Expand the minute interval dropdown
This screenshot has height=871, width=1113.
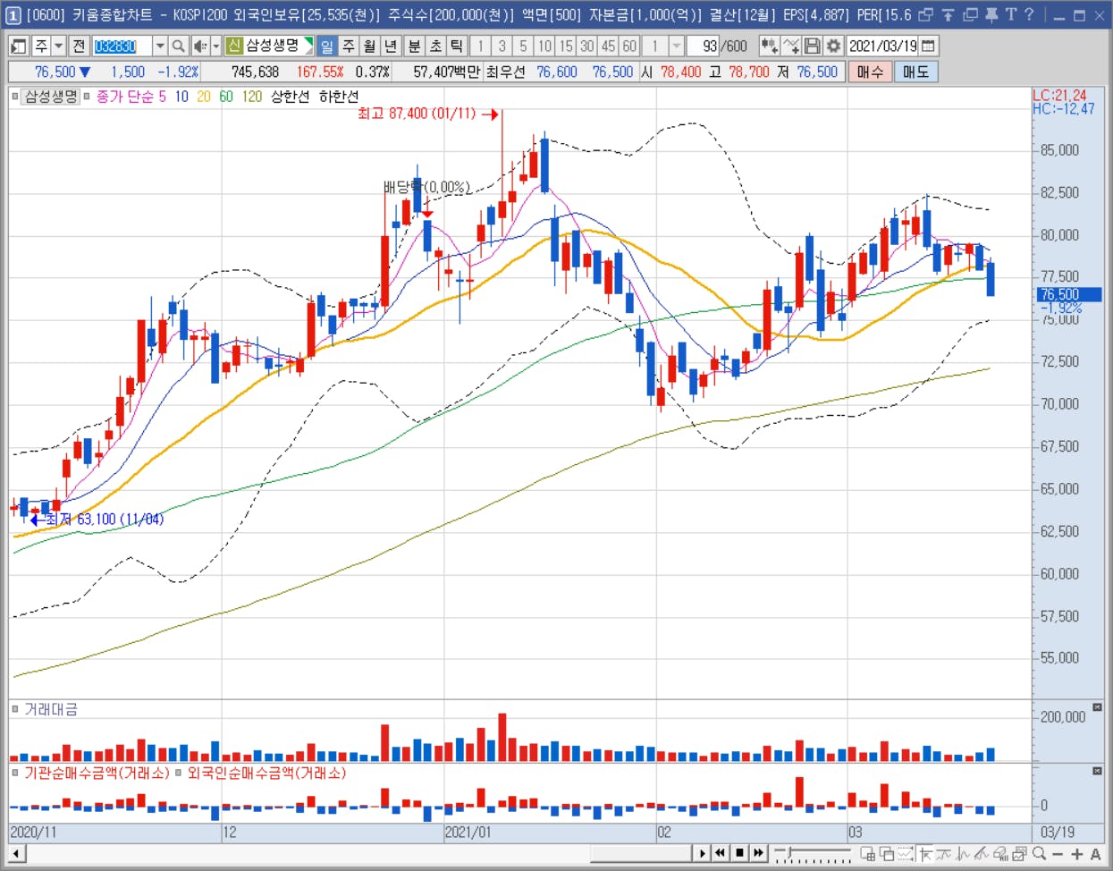tap(676, 46)
